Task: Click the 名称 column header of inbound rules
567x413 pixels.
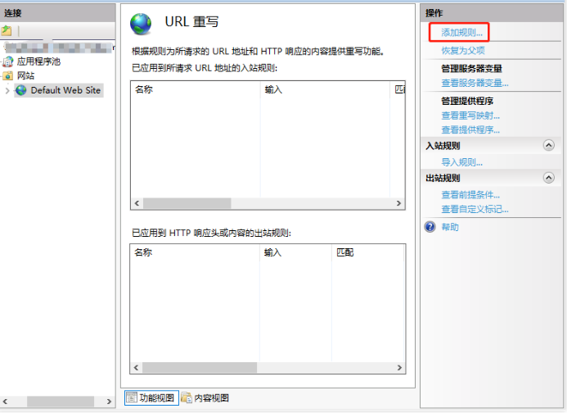Action: click(x=144, y=89)
